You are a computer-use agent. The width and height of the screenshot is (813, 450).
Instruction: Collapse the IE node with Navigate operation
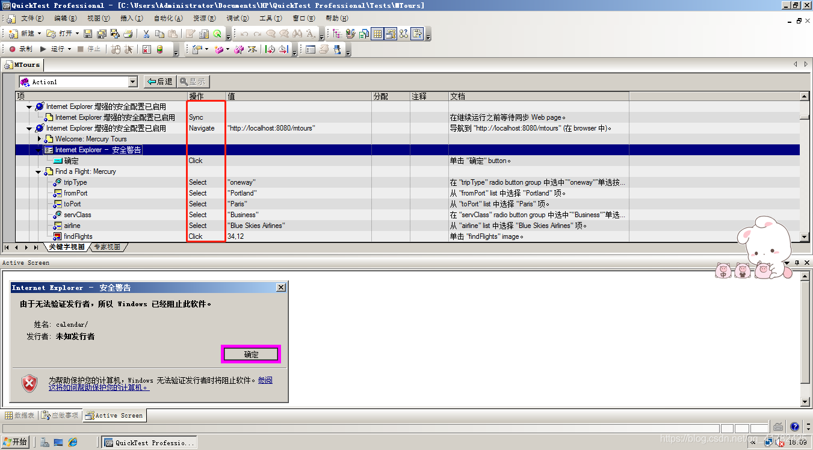tap(29, 128)
